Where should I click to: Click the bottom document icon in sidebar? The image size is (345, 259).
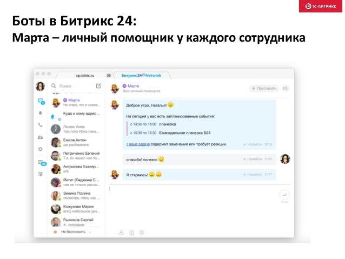(40, 174)
